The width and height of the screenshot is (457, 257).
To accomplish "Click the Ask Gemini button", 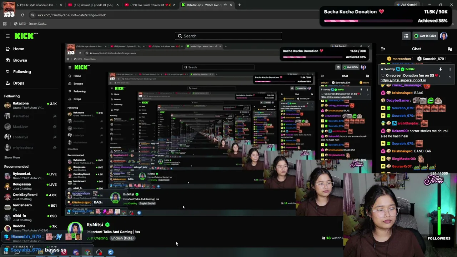I will [x=406, y=5].
